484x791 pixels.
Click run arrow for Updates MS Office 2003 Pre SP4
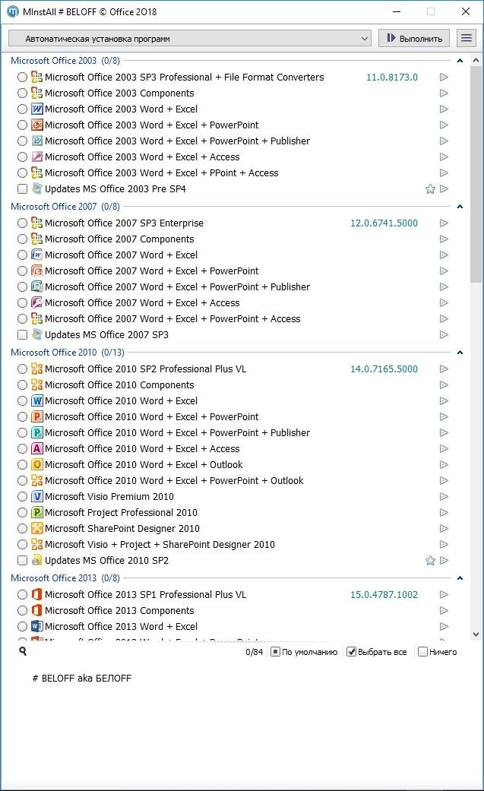point(444,189)
